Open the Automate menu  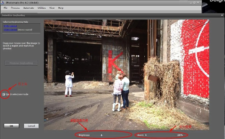click(x=29, y=8)
